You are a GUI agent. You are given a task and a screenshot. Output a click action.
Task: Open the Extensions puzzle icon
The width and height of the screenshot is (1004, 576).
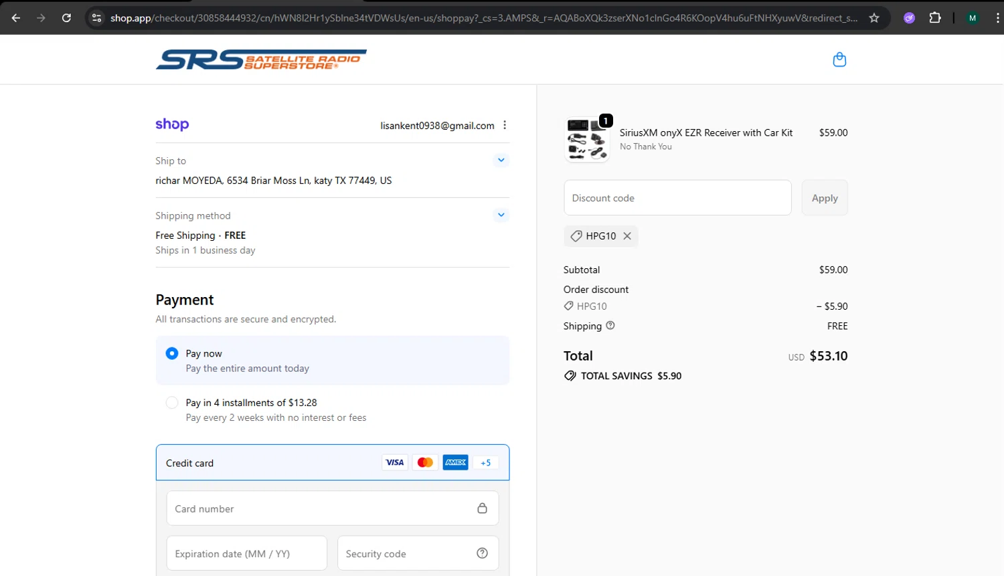[935, 18]
